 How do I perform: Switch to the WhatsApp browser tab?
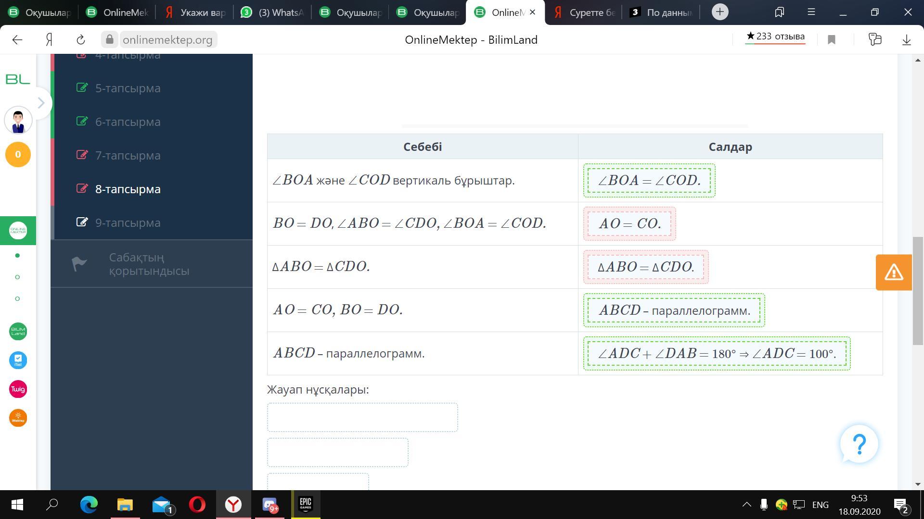[x=272, y=12]
